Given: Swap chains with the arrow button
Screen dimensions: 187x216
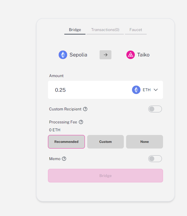Looking at the screenshot, I should point(105,55).
